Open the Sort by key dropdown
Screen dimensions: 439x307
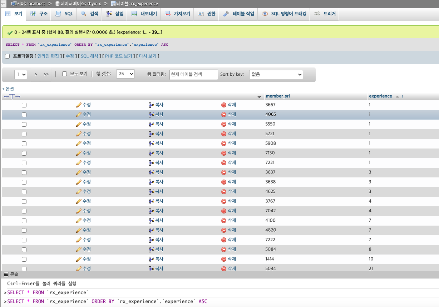276,74
